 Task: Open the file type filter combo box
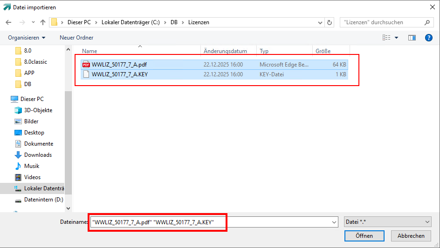coord(387,222)
